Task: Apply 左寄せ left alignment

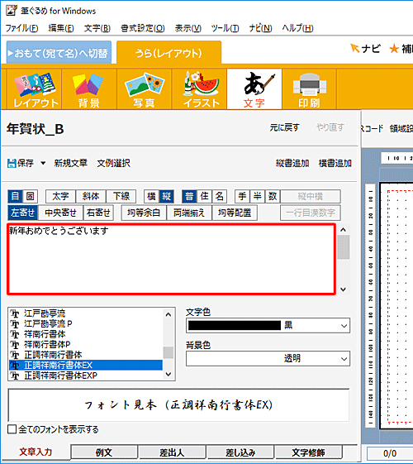Action: pos(23,213)
